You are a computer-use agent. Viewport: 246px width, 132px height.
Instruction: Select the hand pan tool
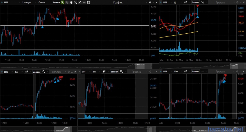tap(71, 2)
